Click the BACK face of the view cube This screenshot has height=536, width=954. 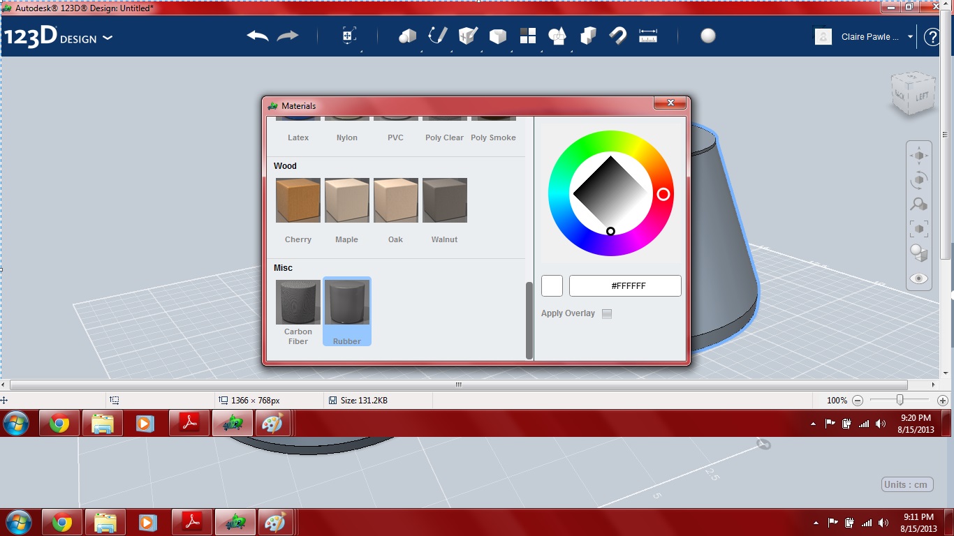(900, 94)
